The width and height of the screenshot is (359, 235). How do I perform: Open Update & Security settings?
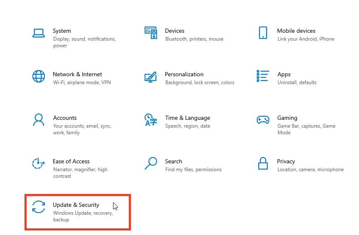pyautogui.click(x=78, y=212)
